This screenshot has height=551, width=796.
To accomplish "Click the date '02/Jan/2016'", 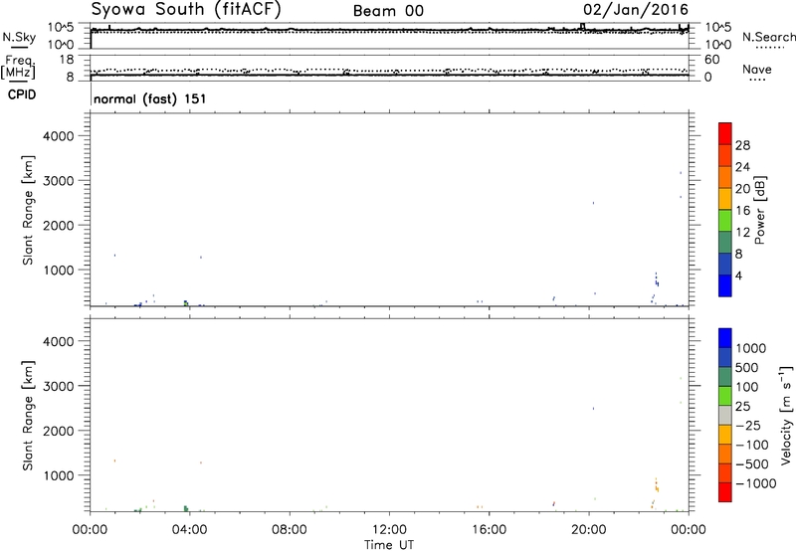I will coord(636,10).
